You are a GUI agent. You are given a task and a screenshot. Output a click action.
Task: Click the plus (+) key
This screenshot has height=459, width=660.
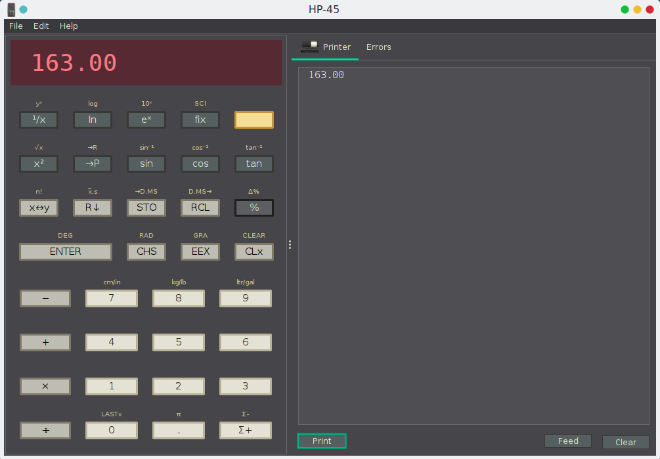[45, 343]
